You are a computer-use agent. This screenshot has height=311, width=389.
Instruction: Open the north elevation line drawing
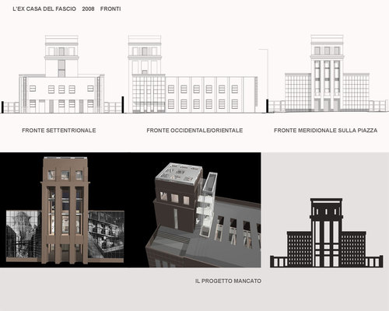[61, 74]
